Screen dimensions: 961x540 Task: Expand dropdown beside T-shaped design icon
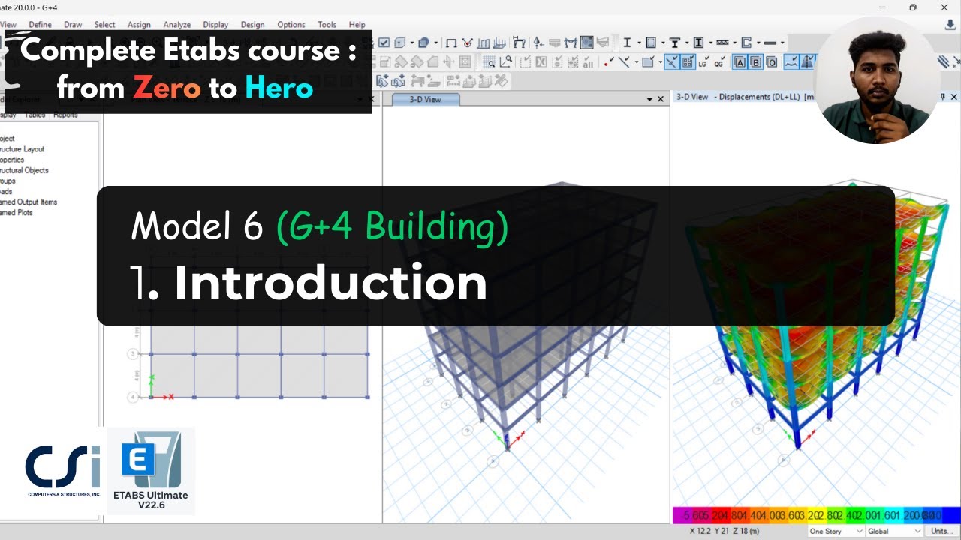685,43
